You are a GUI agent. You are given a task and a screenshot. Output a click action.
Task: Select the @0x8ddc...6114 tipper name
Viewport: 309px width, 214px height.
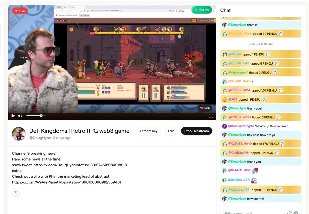coord(239,90)
